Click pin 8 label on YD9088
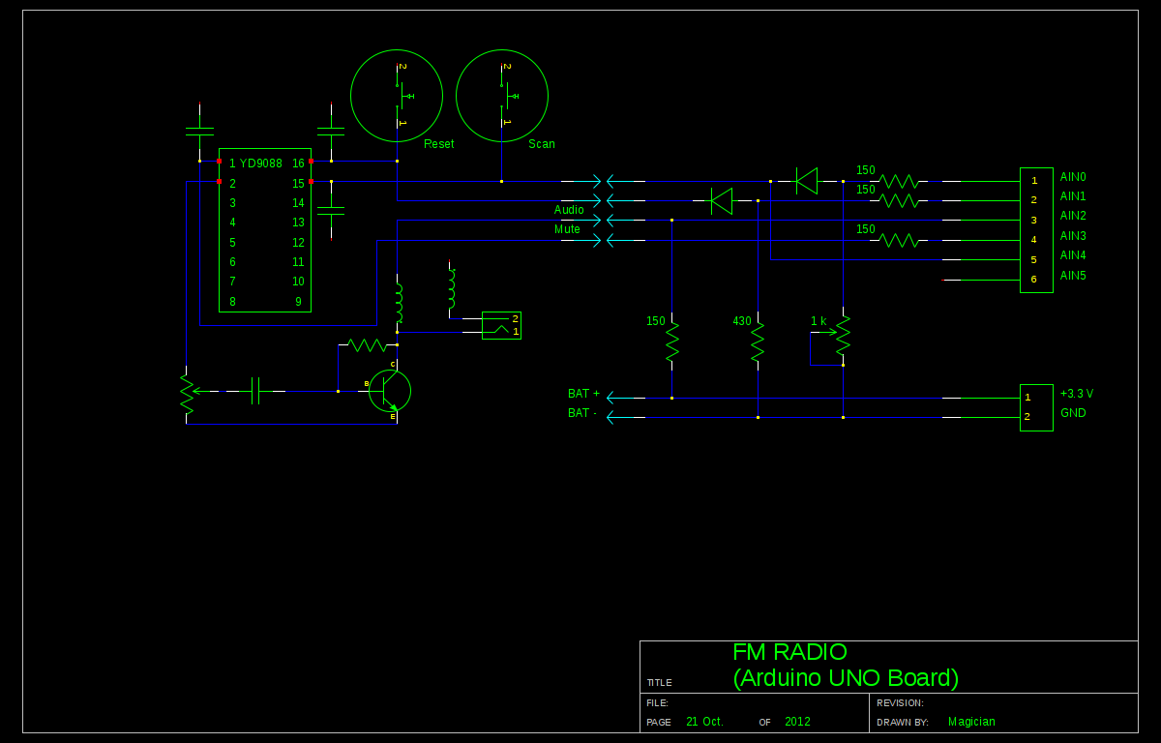Screen dimensions: 1161x743 [232, 302]
